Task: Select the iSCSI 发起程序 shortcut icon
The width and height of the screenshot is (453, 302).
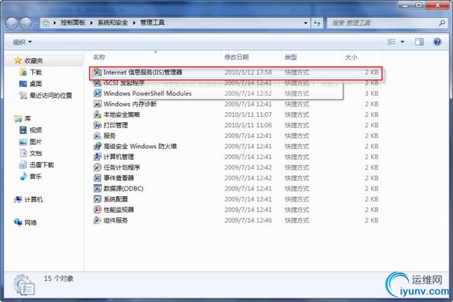Action: coord(97,83)
